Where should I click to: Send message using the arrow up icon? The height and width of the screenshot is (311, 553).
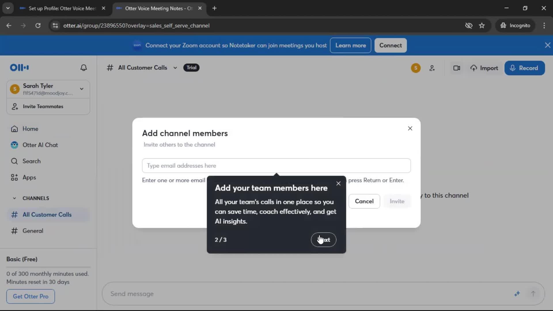click(533, 294)
